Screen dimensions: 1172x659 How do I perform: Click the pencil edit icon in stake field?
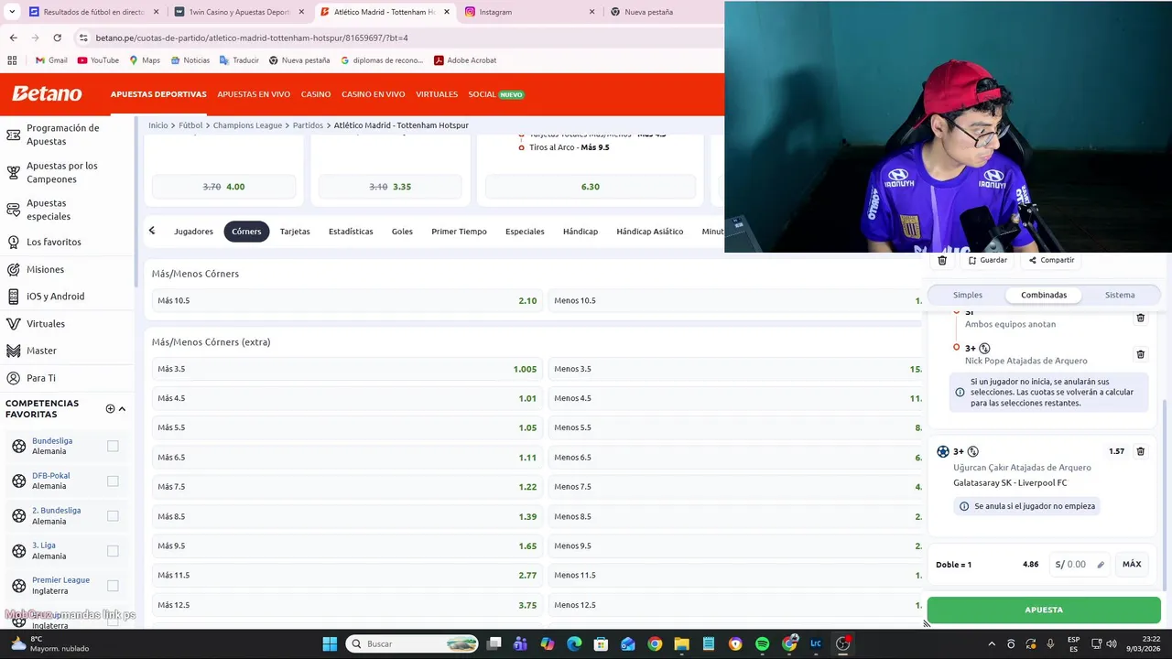(1101, 565)
